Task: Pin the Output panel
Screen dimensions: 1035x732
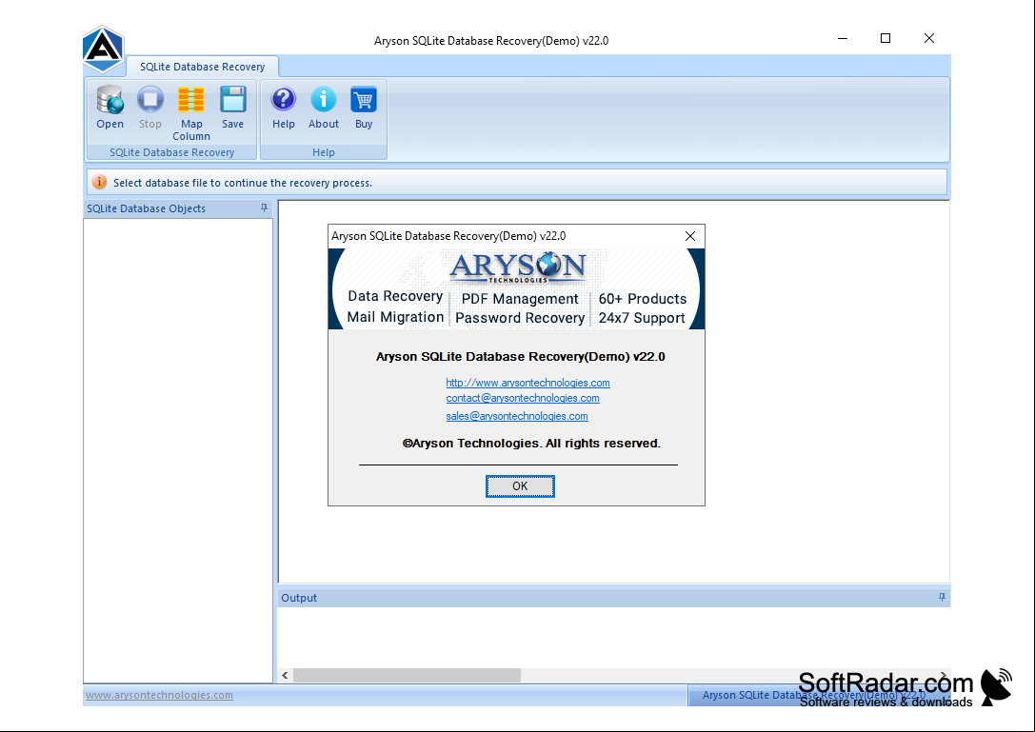Action: coord(942,597)
